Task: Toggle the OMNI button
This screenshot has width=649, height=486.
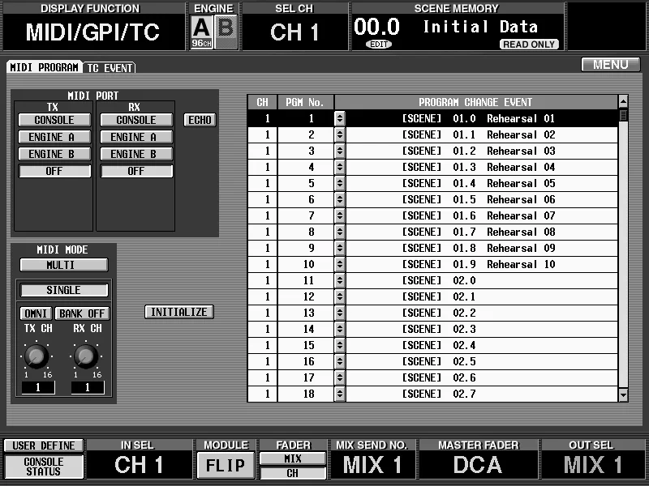Action: (x=36, y=313)
